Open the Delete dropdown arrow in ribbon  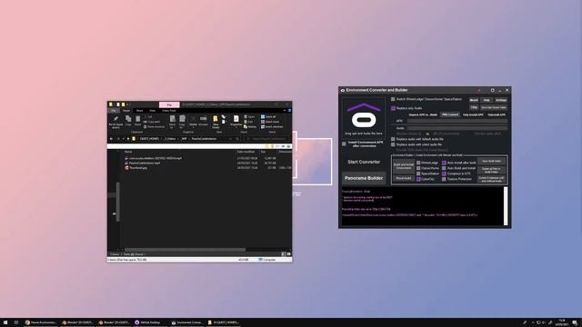(193, 127)
